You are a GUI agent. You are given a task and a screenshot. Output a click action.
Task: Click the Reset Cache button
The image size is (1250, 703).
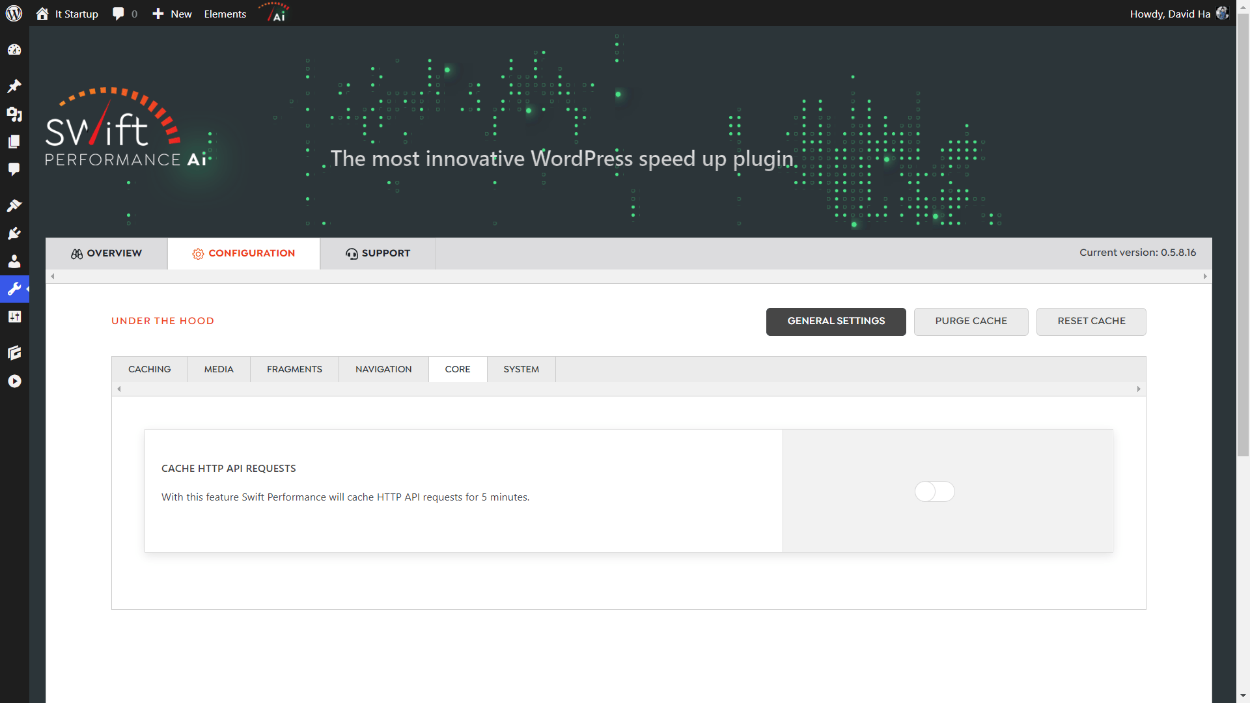click(x=1092, y=322)
